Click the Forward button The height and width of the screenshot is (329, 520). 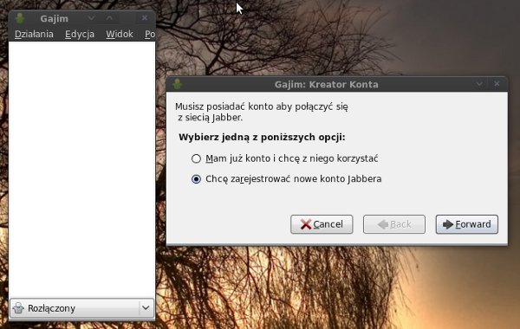click(x=467, y=224)
